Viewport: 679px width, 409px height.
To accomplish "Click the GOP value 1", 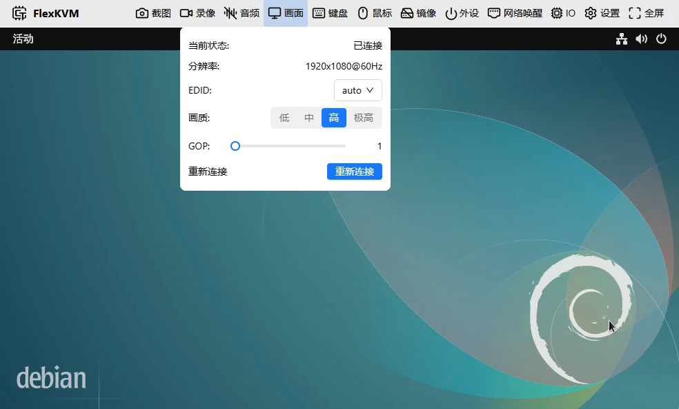I will click(x=380, y=146).
